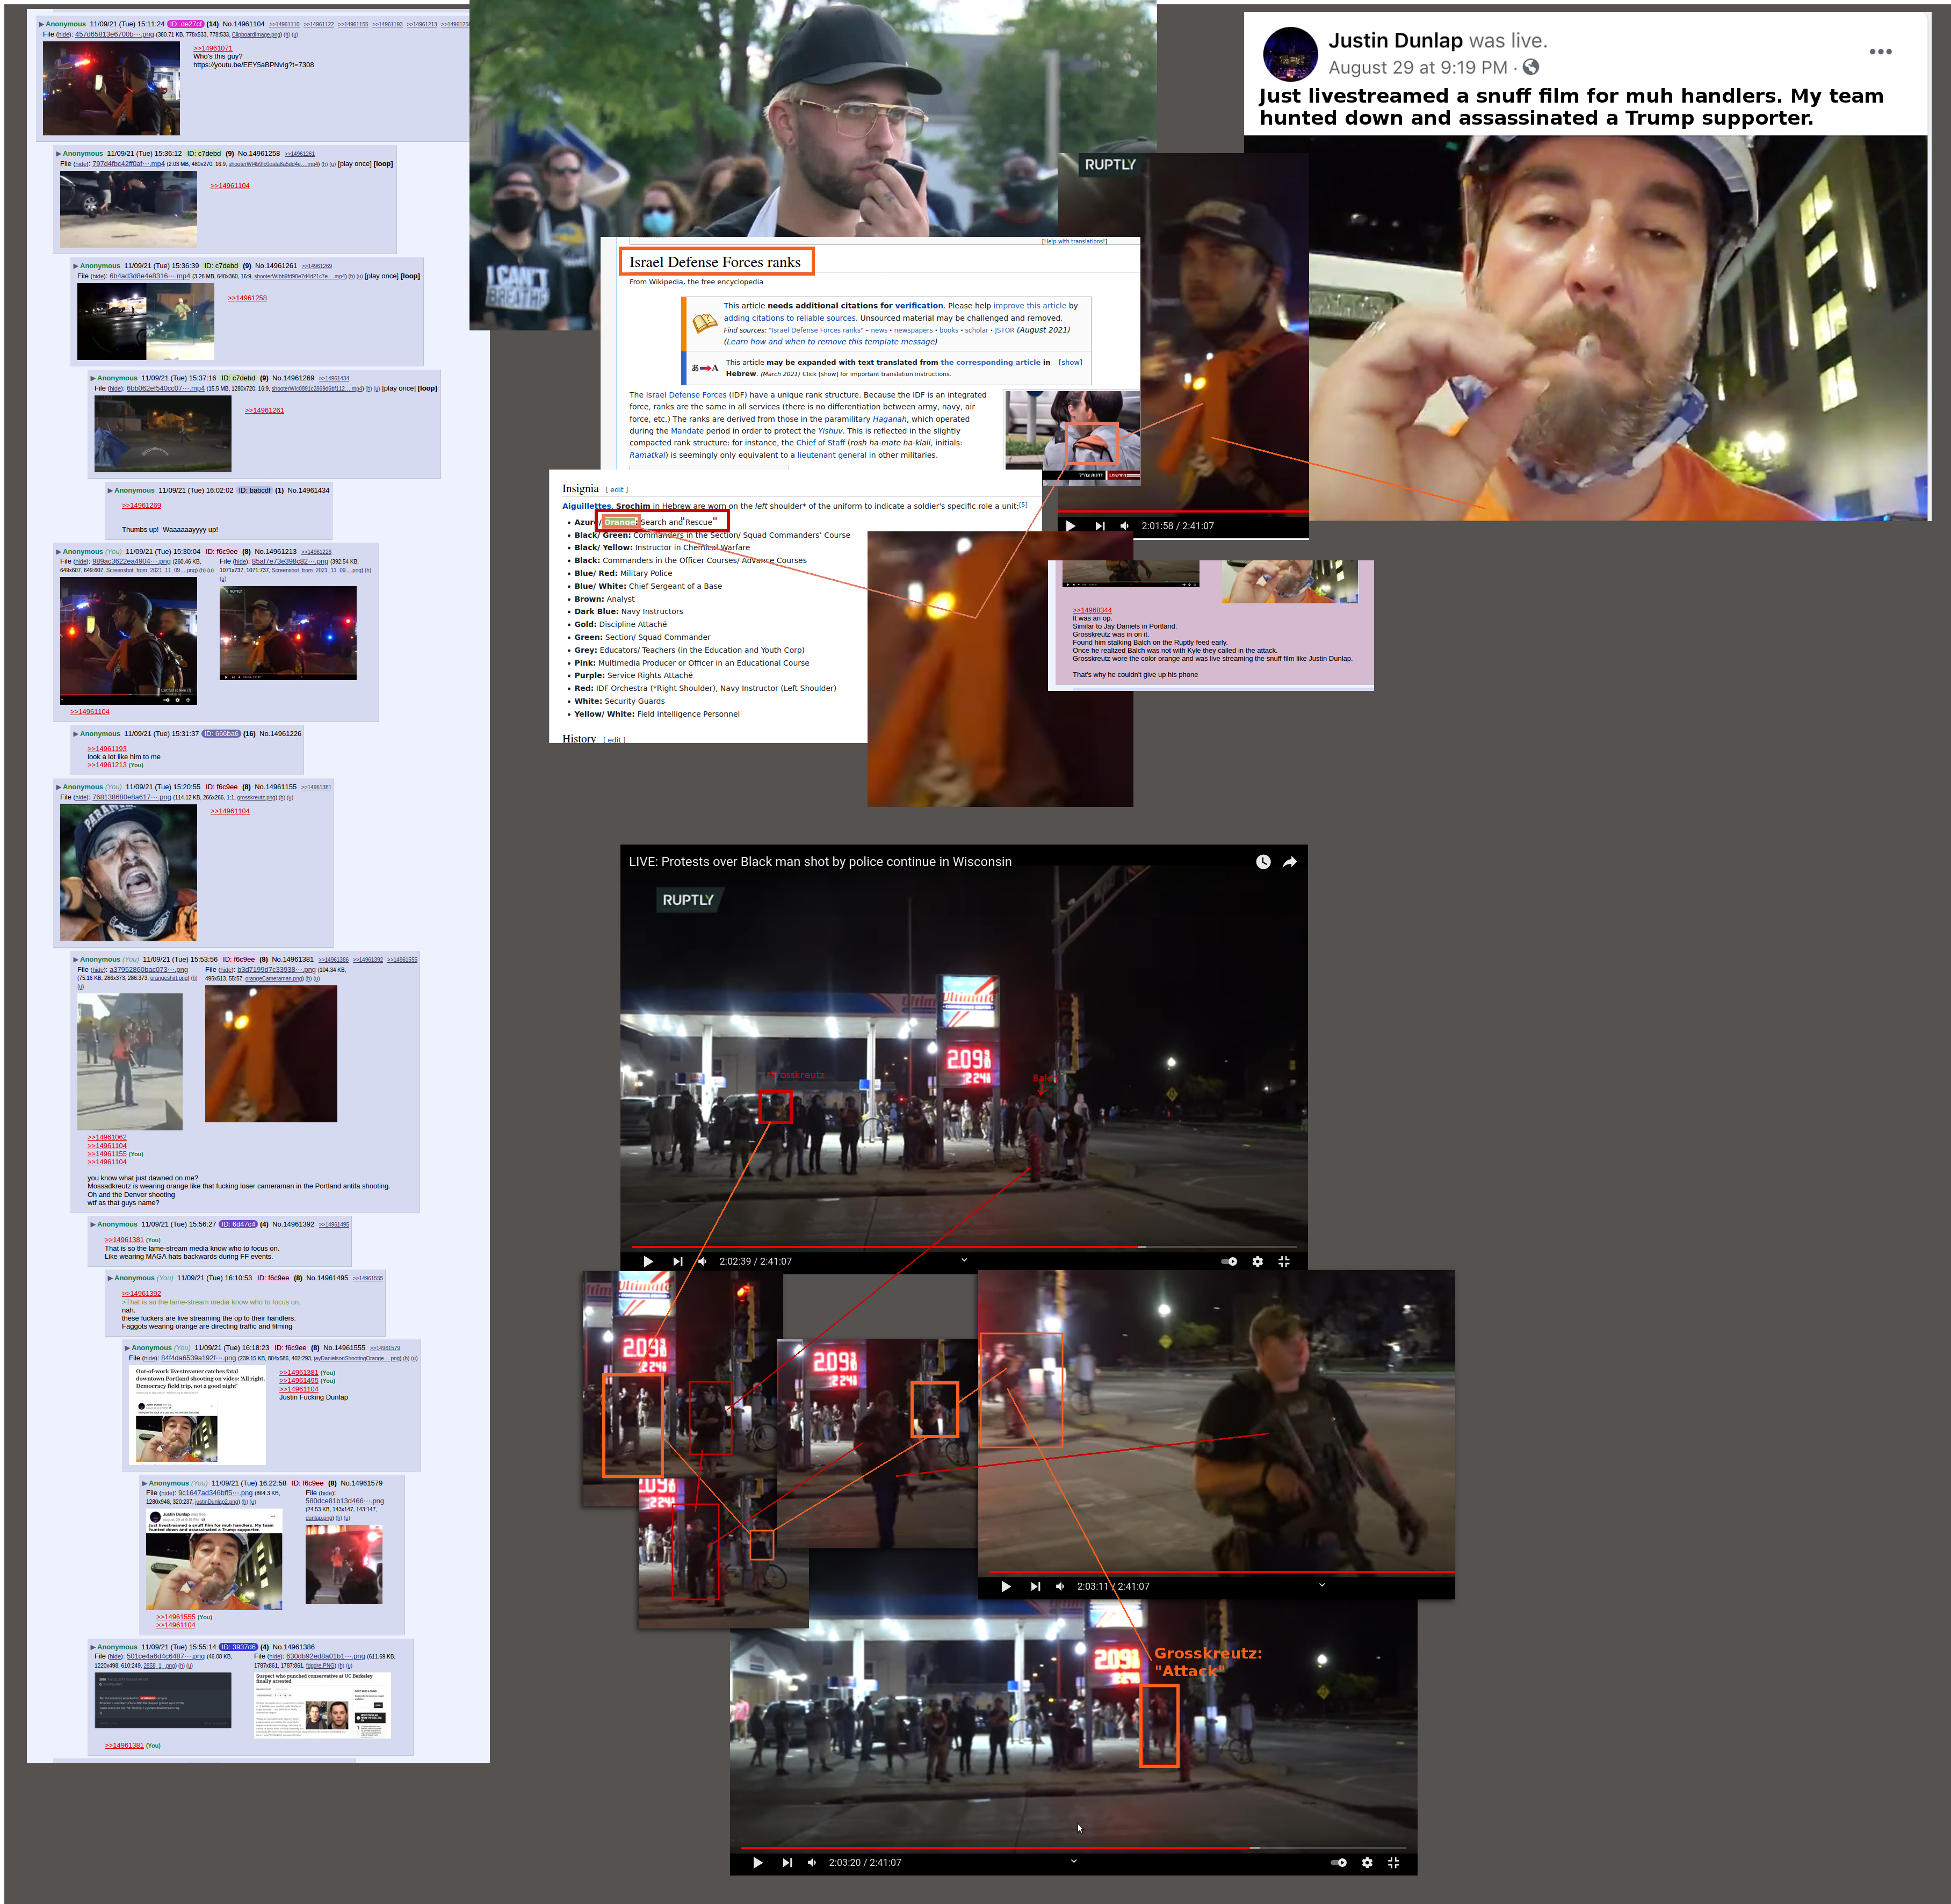
Task: Open the Justin Dunlap name link
Action: tap(1395, 40)
